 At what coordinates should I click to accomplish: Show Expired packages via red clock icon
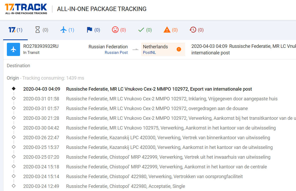(x=197, y=30)
